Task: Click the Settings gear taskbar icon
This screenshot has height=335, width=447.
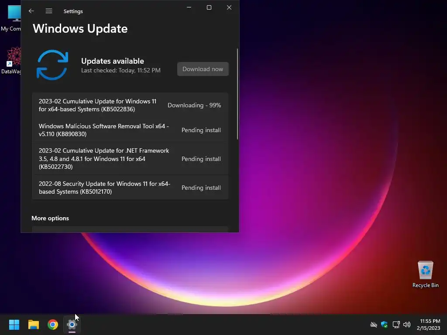Action: (72, 325)
